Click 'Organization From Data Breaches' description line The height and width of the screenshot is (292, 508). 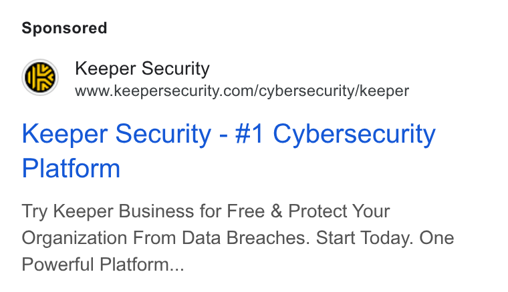164,239
